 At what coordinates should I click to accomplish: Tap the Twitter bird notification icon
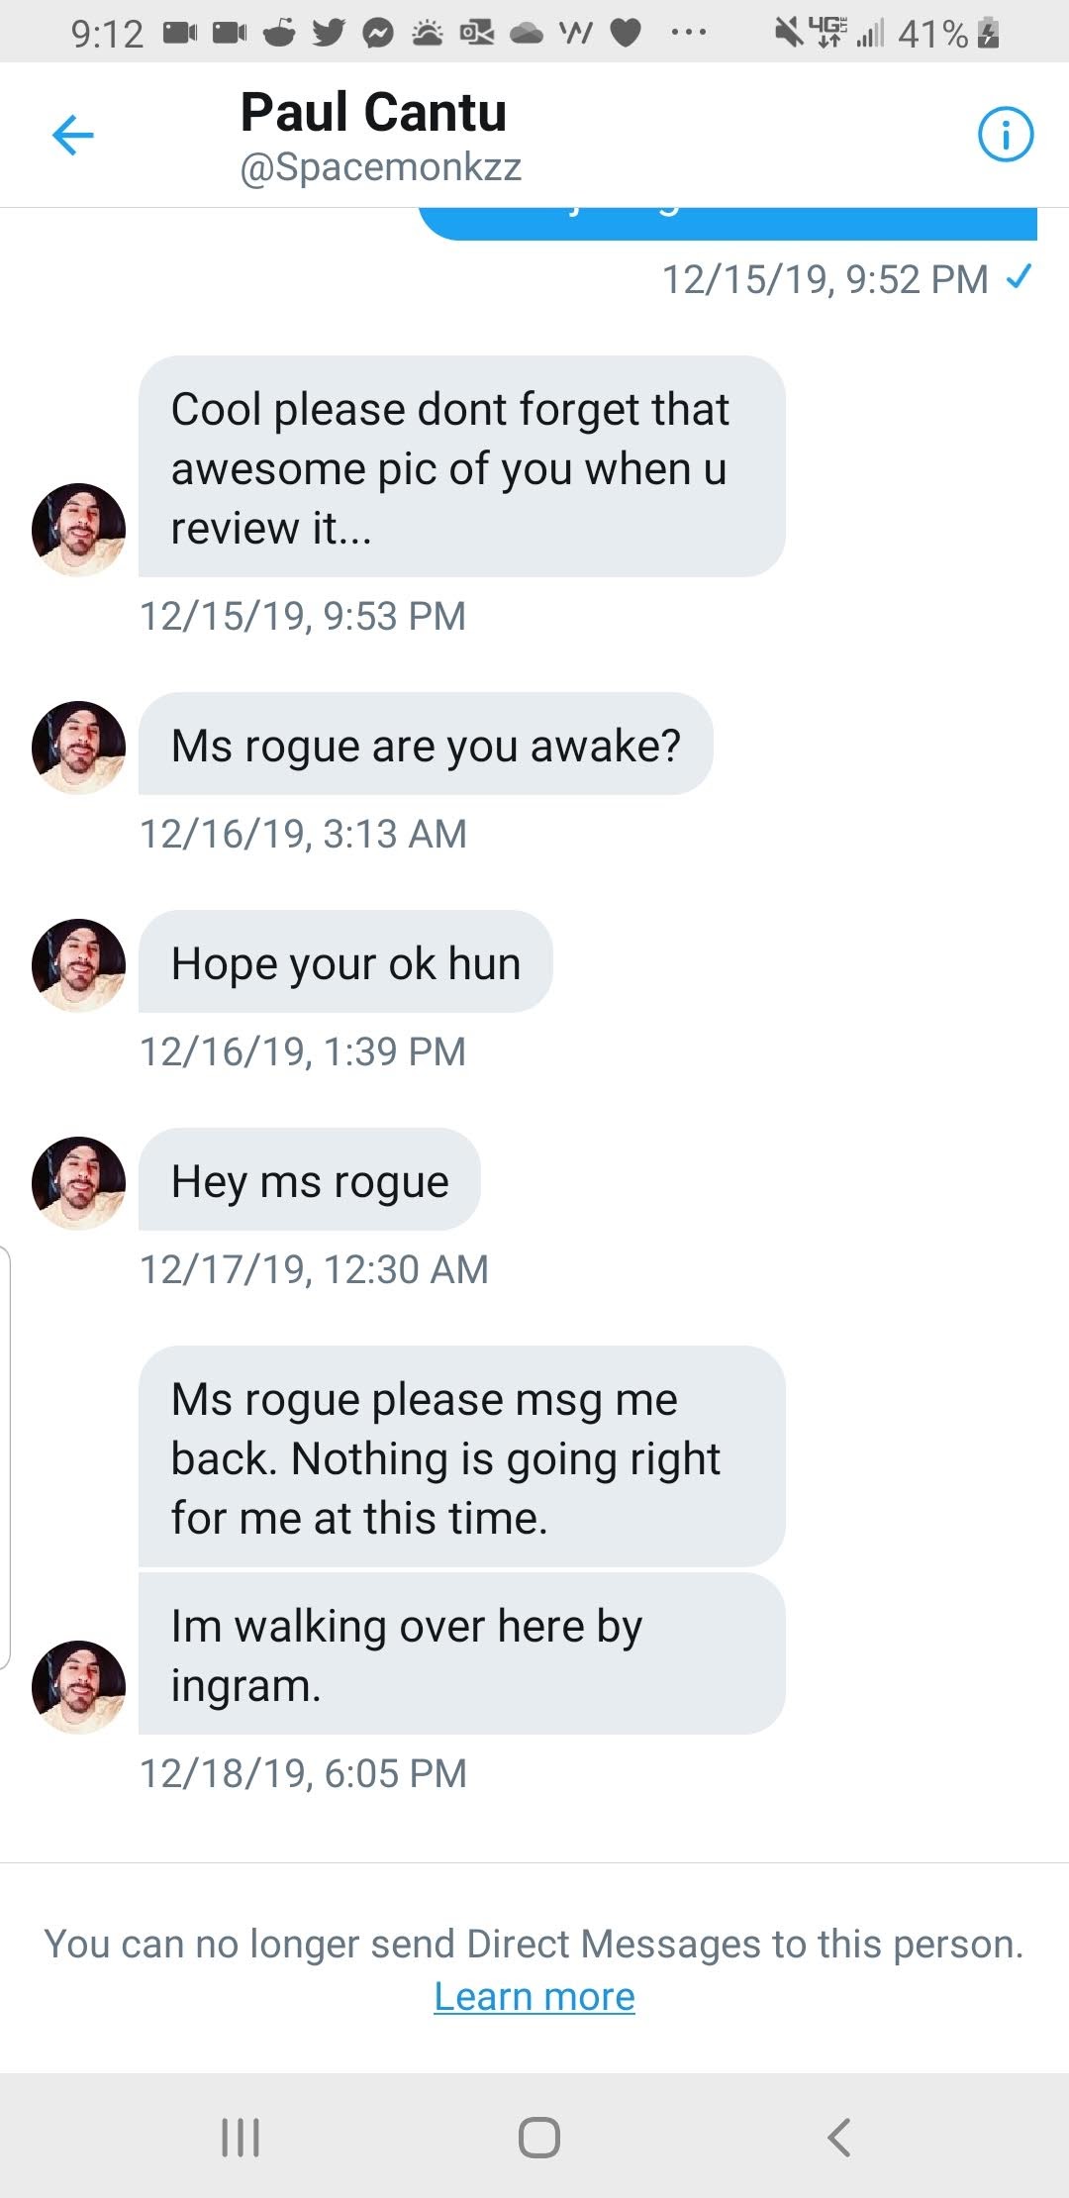329,34
